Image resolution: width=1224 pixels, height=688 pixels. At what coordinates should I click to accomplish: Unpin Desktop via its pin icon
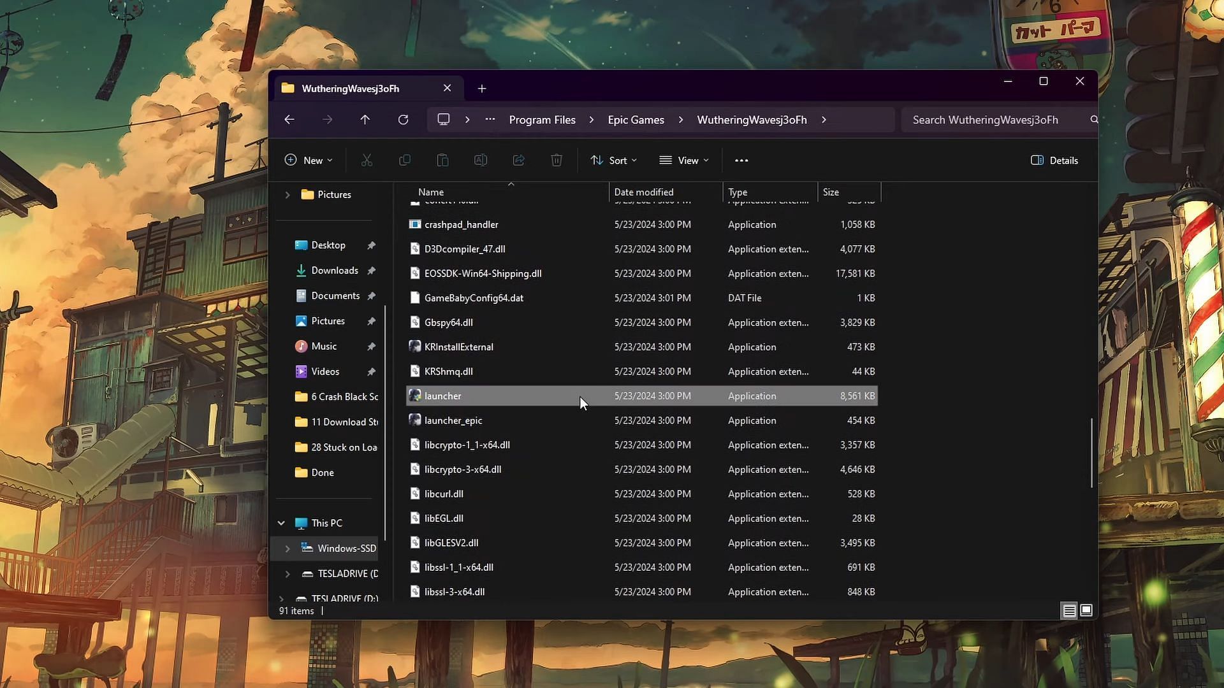coord(371,245)
